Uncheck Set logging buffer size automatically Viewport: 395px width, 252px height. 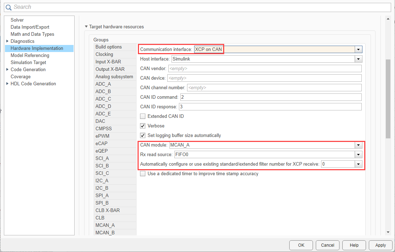coord(143,135)
